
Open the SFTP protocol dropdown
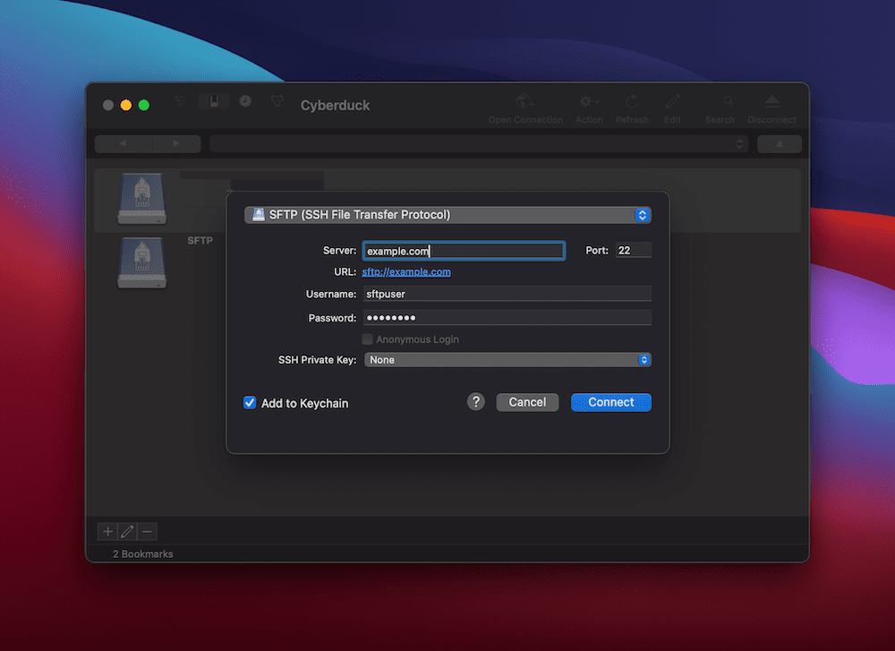coord(447,215)
